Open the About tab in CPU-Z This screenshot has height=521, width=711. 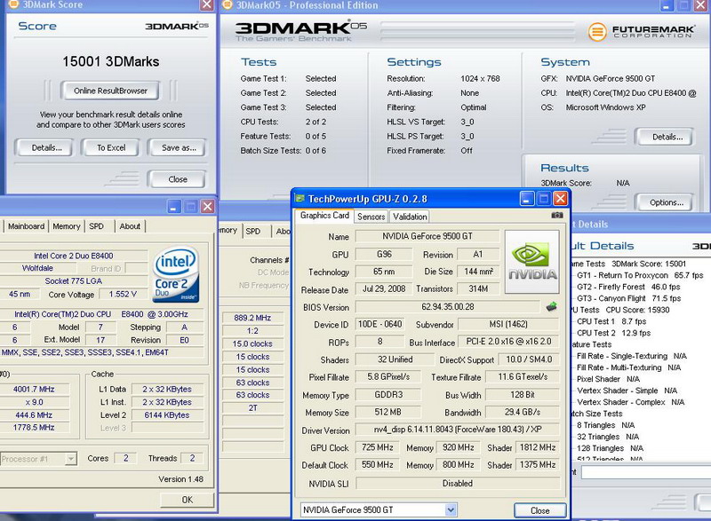click(130, 225)
